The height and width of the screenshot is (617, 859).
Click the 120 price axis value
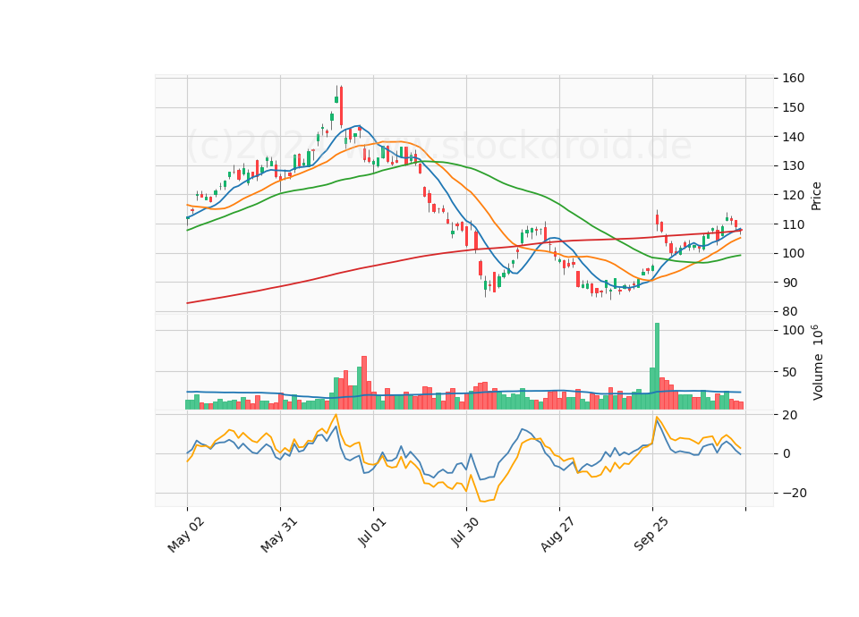(793, 195)
